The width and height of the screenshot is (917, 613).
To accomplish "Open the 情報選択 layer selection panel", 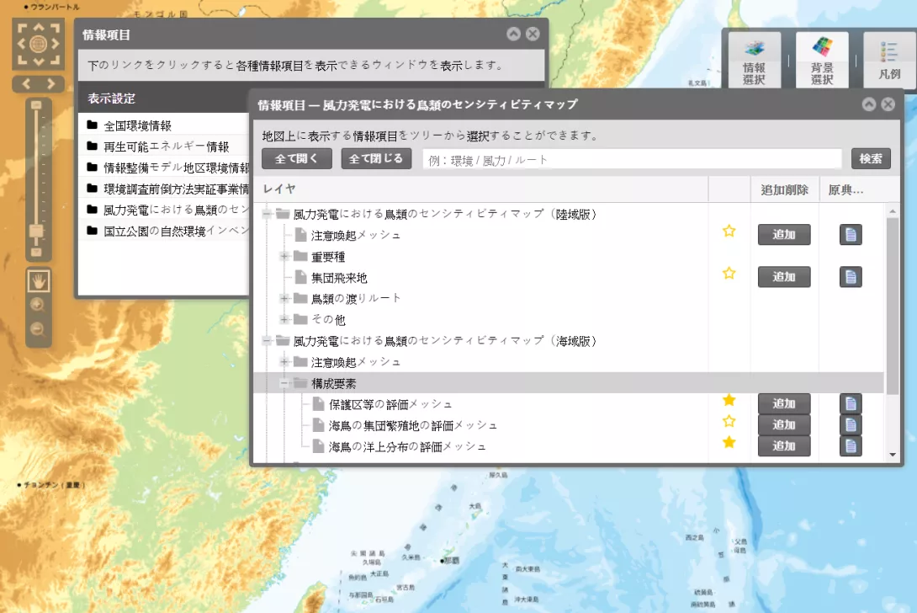I will pos(754,61).
